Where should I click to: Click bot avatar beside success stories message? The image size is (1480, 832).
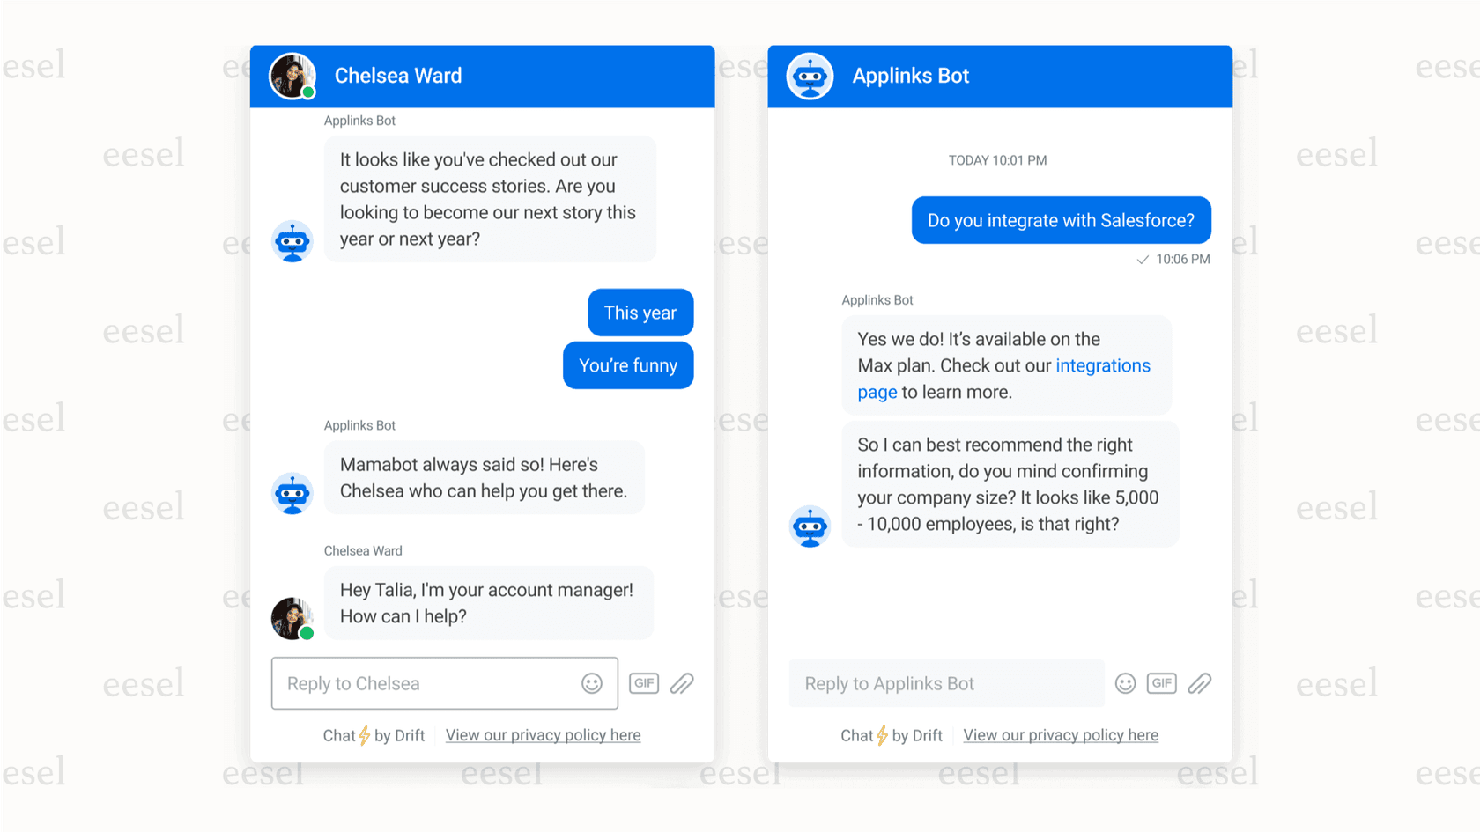click(292, 241)
